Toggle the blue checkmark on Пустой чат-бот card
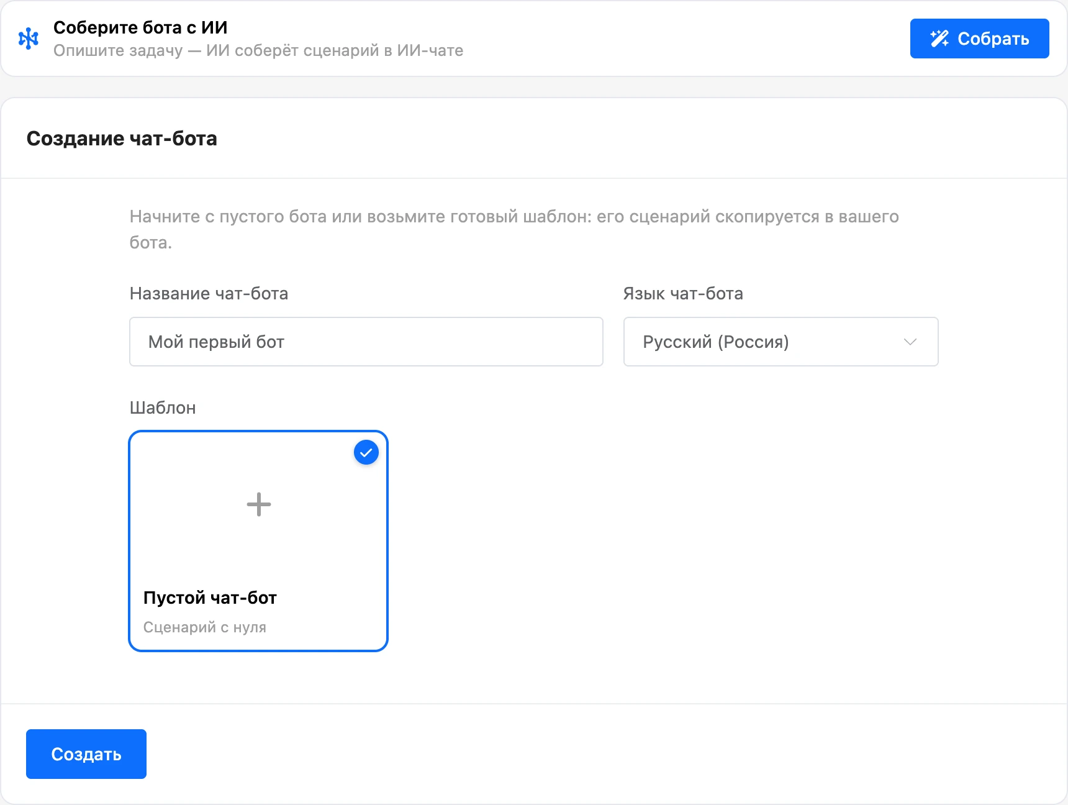The height and width of the screenshot is (805, 1068). [x=366, y=453]
